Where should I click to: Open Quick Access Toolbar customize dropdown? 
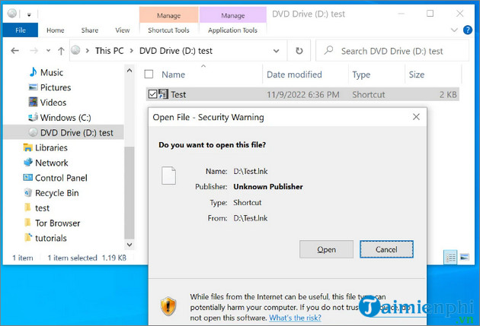tap(29, 14)
